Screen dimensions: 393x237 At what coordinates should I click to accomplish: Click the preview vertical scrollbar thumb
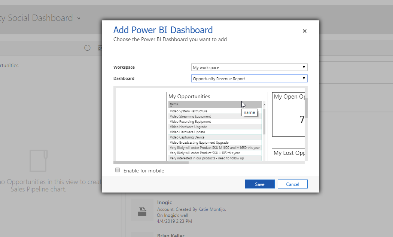(x=306, y=107)
